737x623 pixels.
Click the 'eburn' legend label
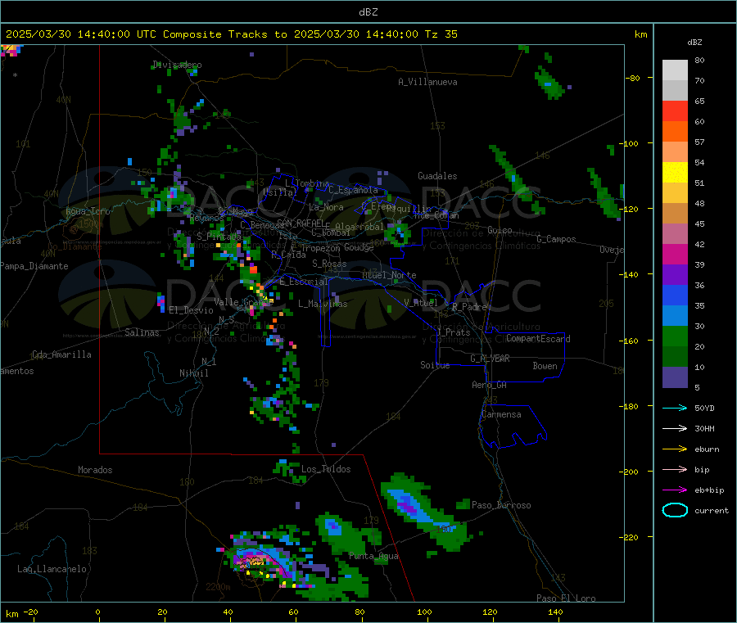pyautogui.click(x=707, y=449)
